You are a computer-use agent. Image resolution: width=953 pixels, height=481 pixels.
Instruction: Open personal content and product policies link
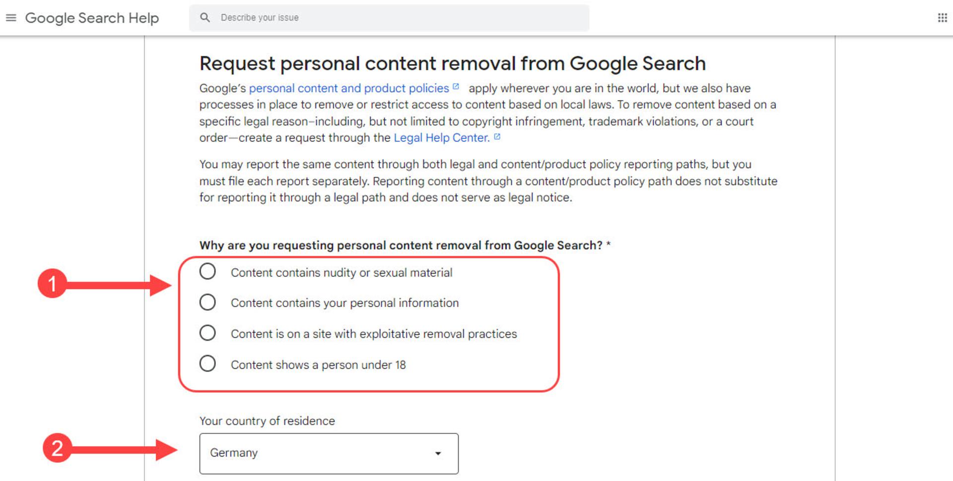click(x=348, y=88)
